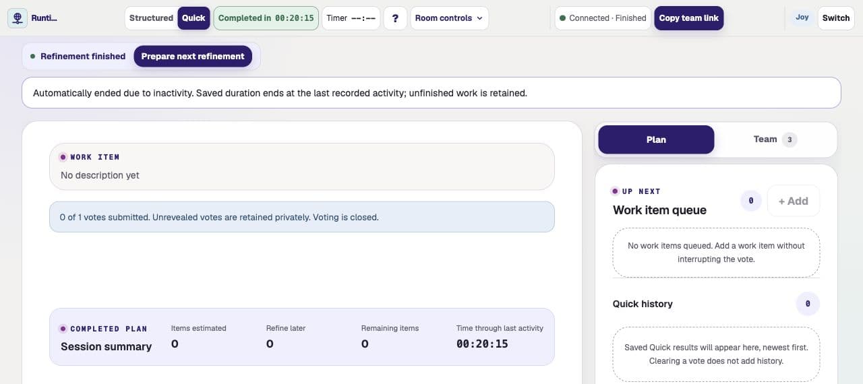This screenshot has height=384, width=863.
Task: Click the Team member count badge 3
Action: pos(790,139)
